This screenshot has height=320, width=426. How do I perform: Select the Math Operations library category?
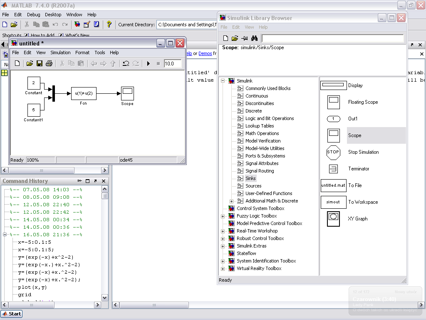click(262, 133)
